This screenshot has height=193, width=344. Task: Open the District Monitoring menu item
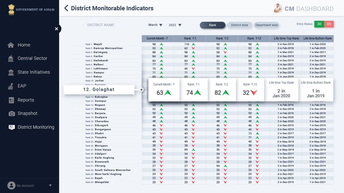36,127
